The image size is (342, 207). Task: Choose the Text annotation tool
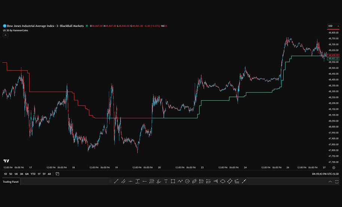tap(166, 182)
